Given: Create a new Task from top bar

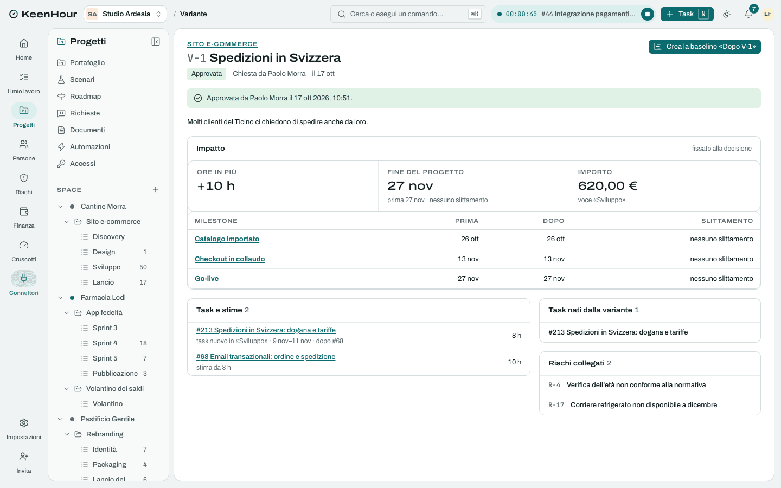Looking at the screenshot, I should 687,14.
